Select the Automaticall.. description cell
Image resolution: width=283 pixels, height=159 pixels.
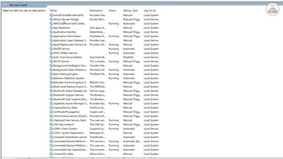pos(98,57)
